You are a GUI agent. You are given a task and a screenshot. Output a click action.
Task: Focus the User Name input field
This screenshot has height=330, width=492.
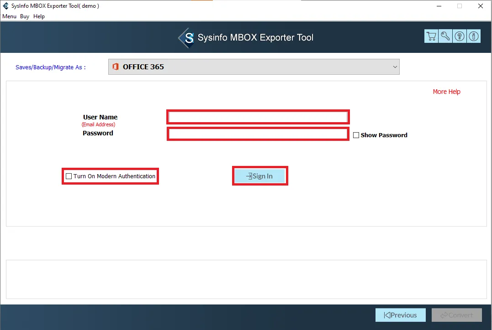coord(258,117)
